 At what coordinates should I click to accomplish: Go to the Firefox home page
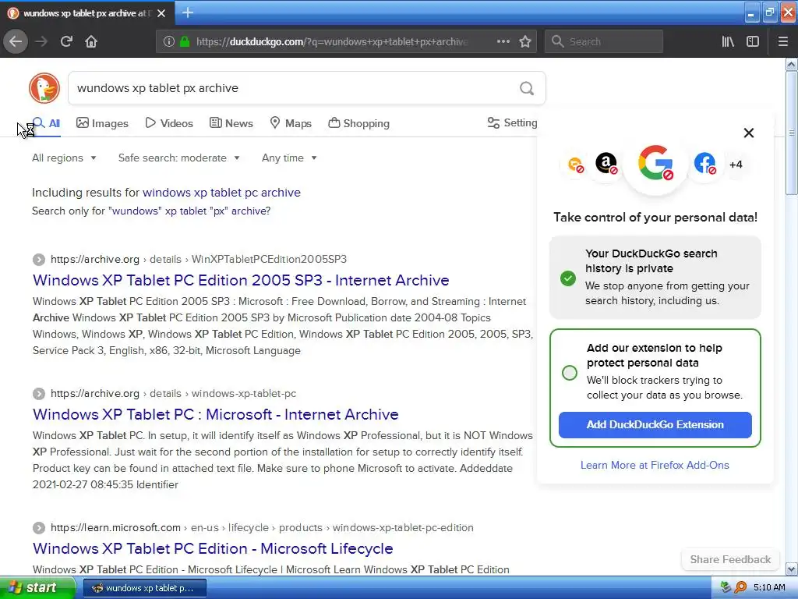coord(91,41)
